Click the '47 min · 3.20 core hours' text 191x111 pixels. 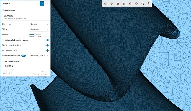click(x=40, y=74)
